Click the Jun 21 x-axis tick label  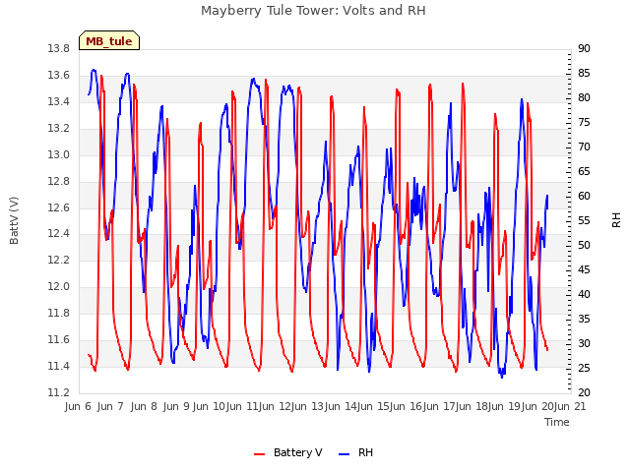(x=570, y=406)
